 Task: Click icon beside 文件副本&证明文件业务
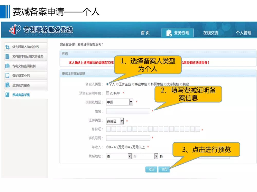7,57
